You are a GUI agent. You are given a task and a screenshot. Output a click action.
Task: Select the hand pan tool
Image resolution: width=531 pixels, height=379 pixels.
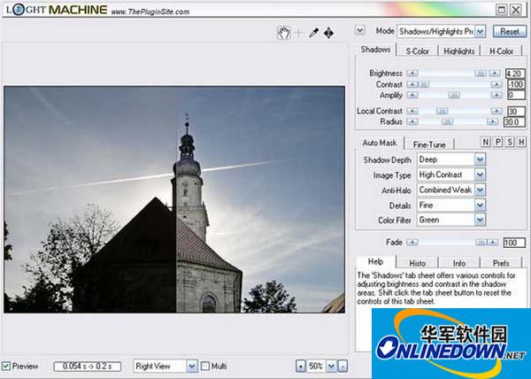(285, 33)
